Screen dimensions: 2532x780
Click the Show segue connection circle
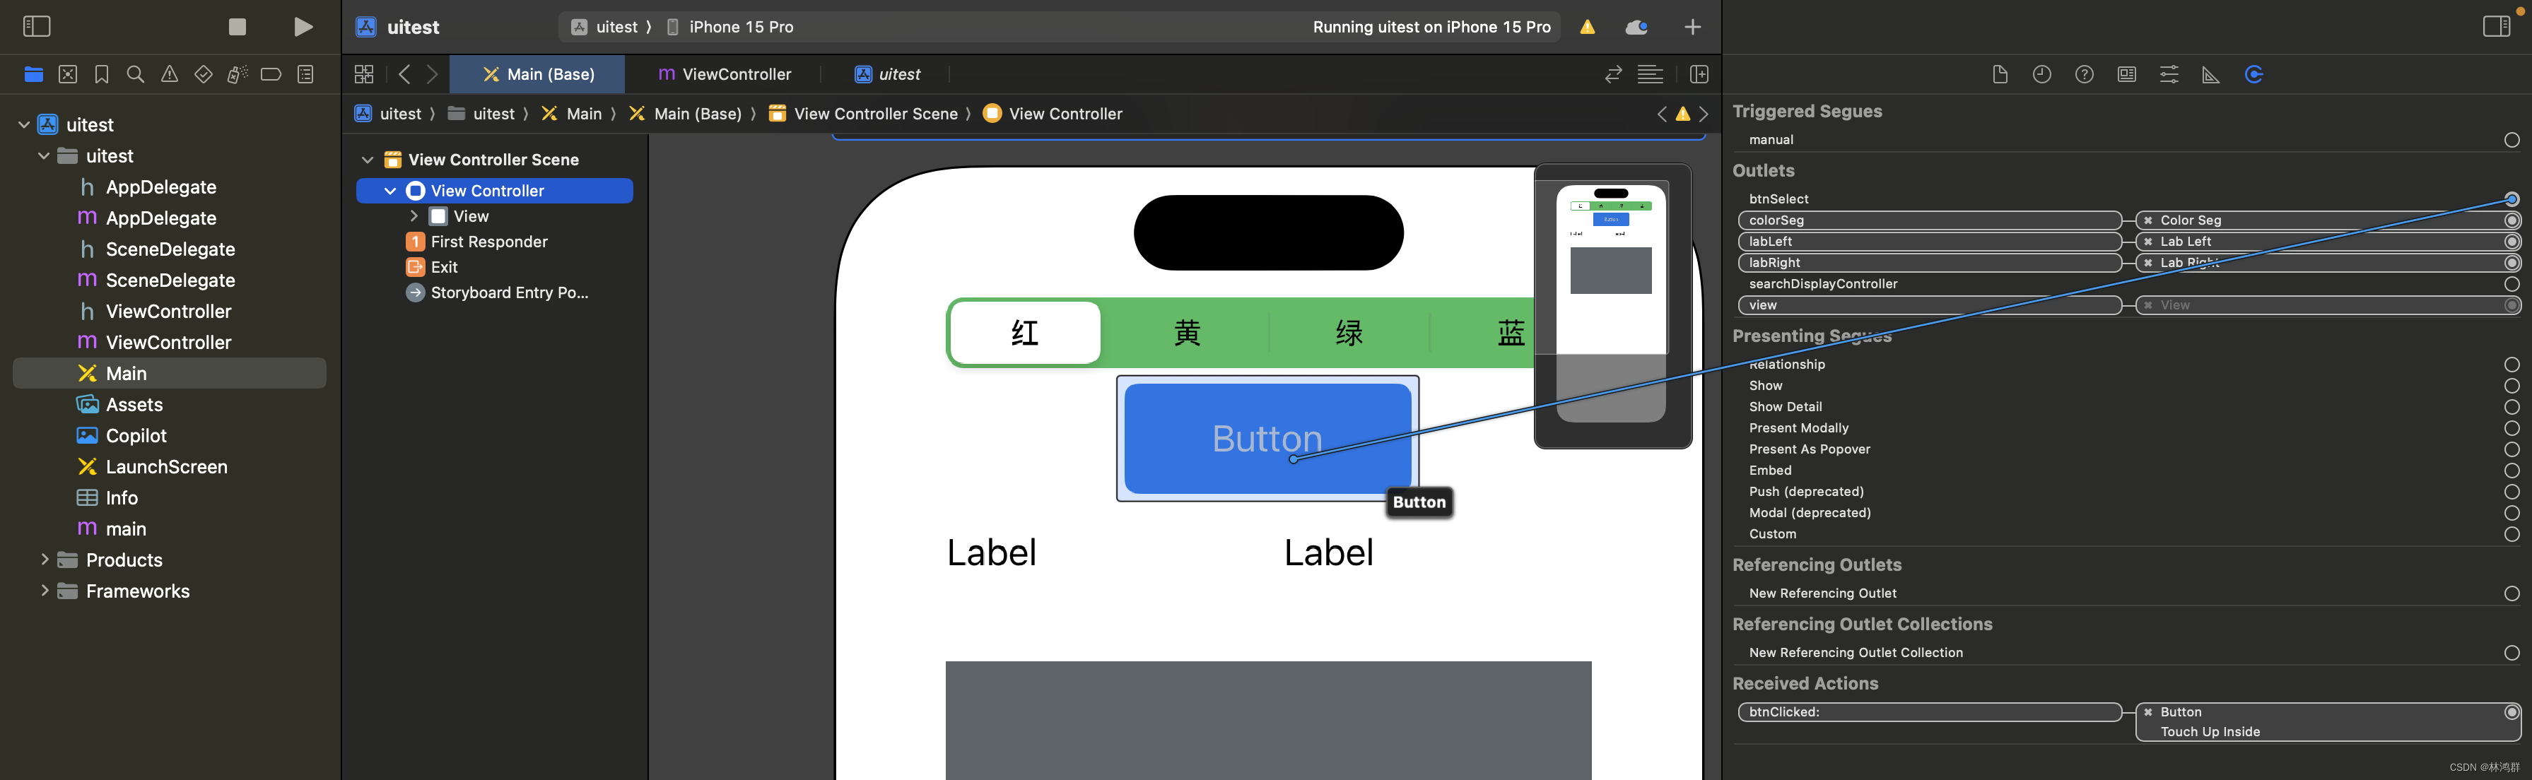pos(2512,386)
